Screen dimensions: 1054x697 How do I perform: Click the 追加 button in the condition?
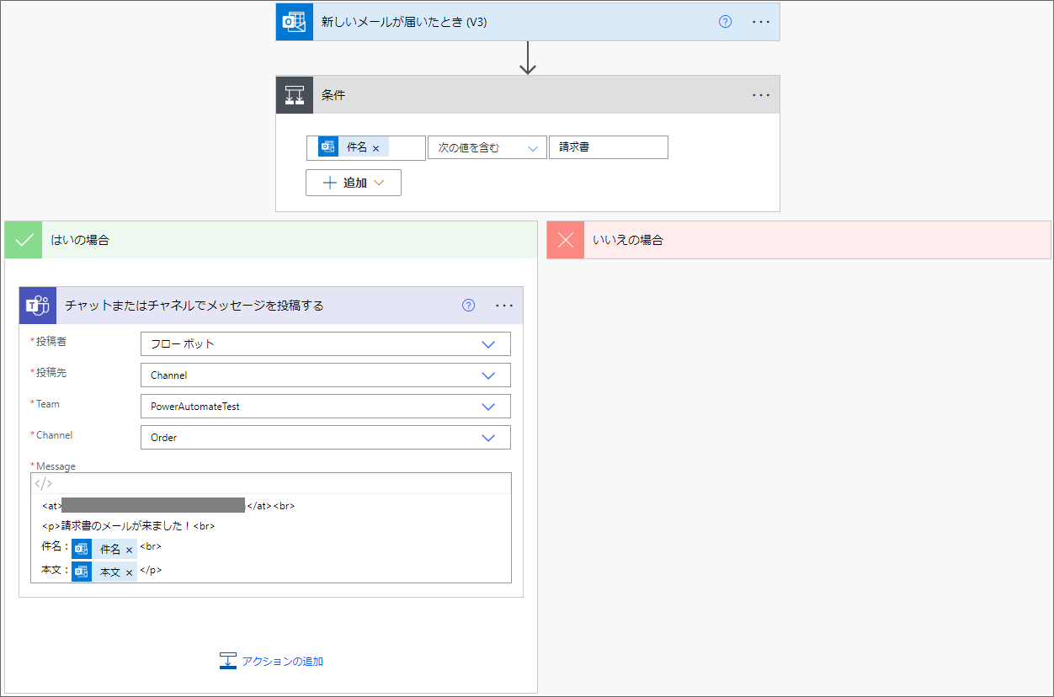click(x=354, y=182)
